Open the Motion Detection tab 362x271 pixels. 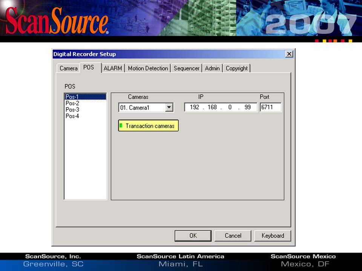148,68
